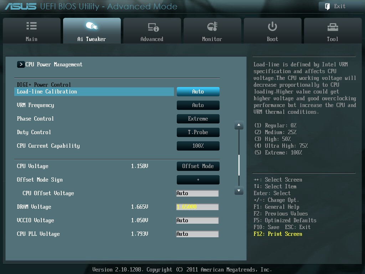The height and width of the screenshot is (274, 365).
Task: Open Load-line Calibration Auto dropdown
Action: (198, 92)
